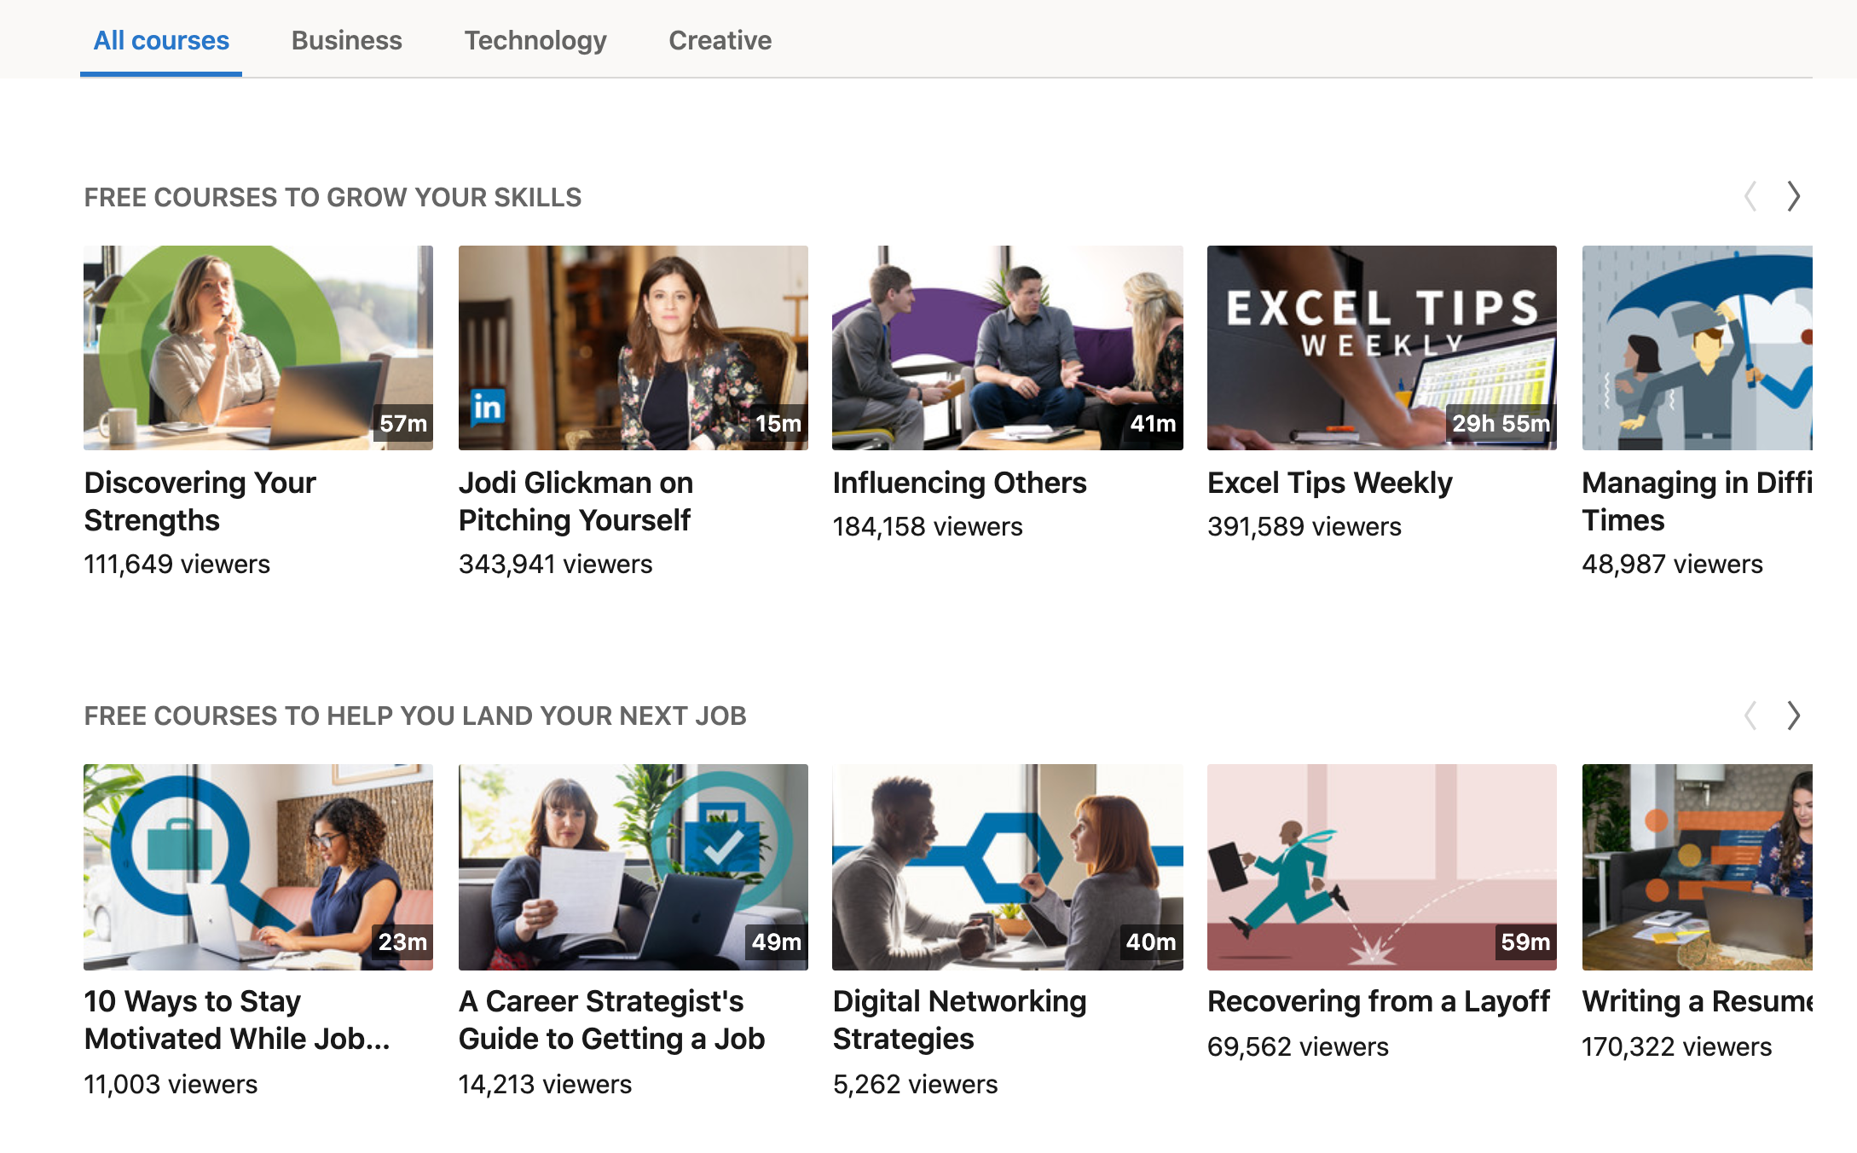
Task: Click previous arrow in Grow Your Skills carousel
Action: (x=1750, y=196)
